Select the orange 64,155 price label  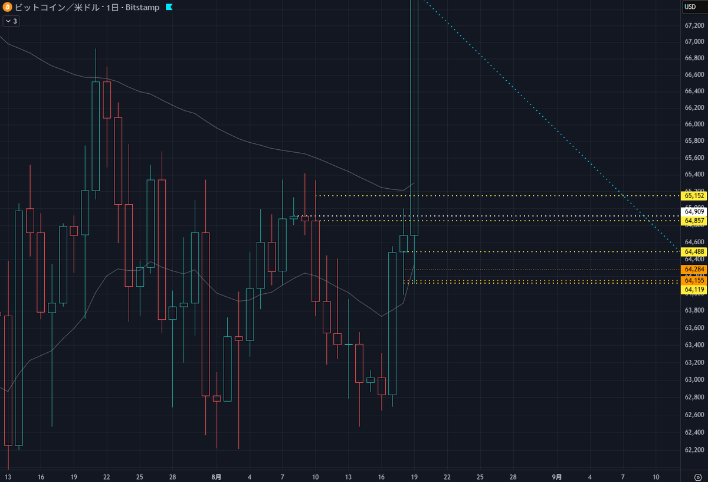coord(693,281)
